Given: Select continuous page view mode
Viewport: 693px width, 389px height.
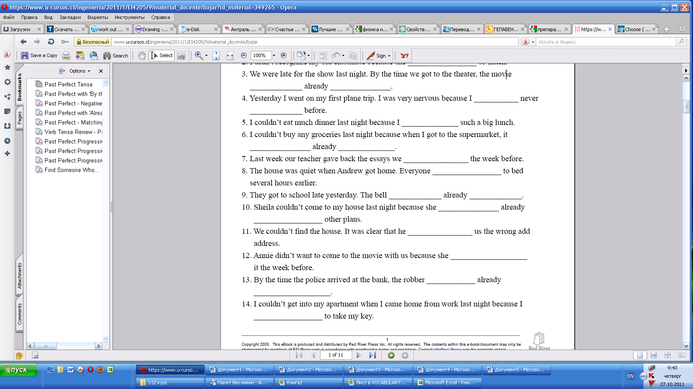Looking at the screenshot, I should pos(654,355).
